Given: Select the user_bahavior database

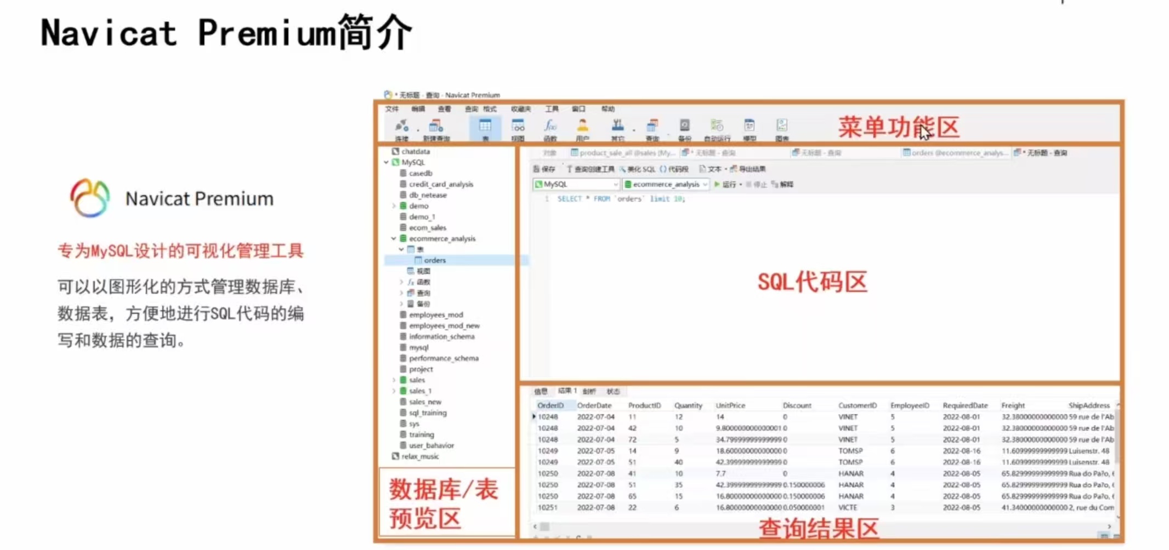Looking at the screenshot, I should tap(426, 445).
